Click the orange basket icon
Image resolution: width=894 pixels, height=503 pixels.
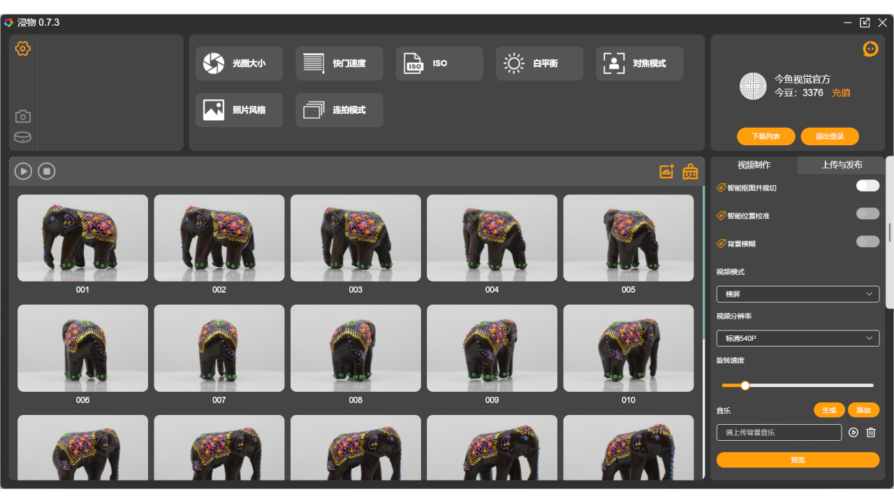tap(690, 171)
